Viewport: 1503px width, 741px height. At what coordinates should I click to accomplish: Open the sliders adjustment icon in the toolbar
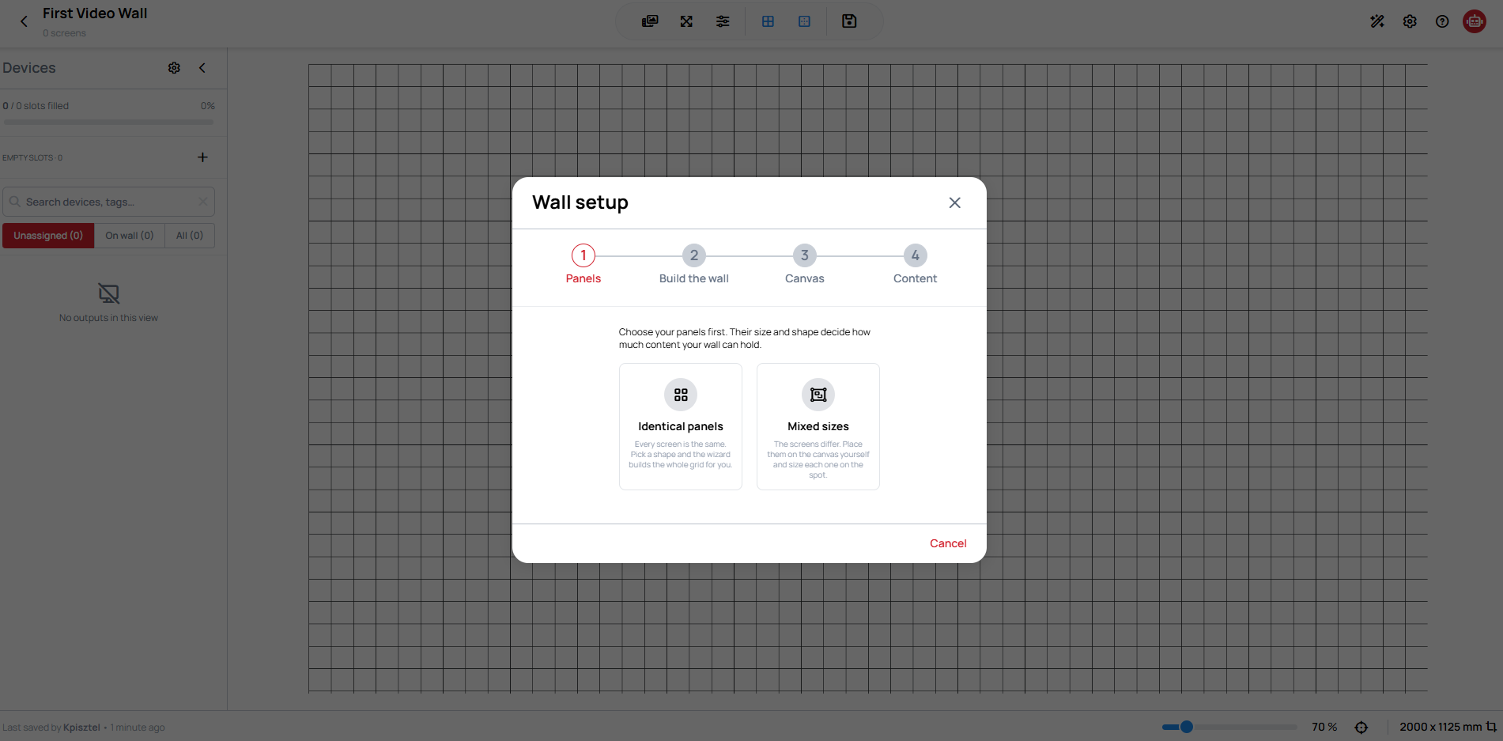[723, 21]
